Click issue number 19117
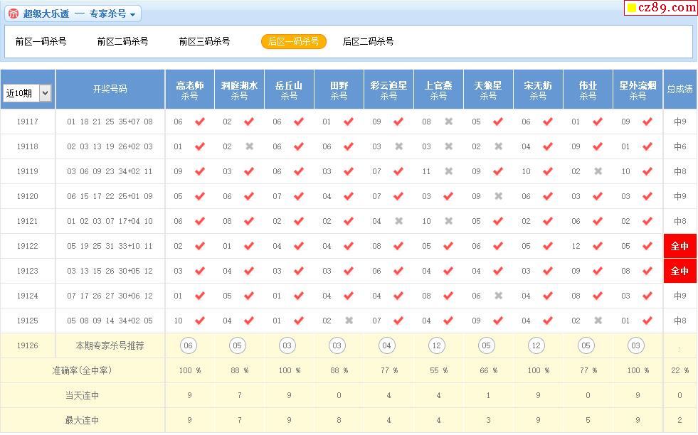 pos(28,122)
